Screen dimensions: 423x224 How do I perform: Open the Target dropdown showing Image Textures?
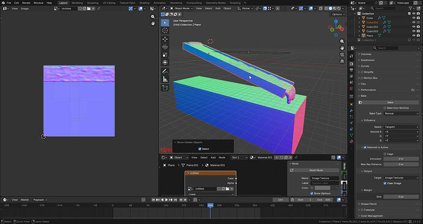(x=401, y=178)
